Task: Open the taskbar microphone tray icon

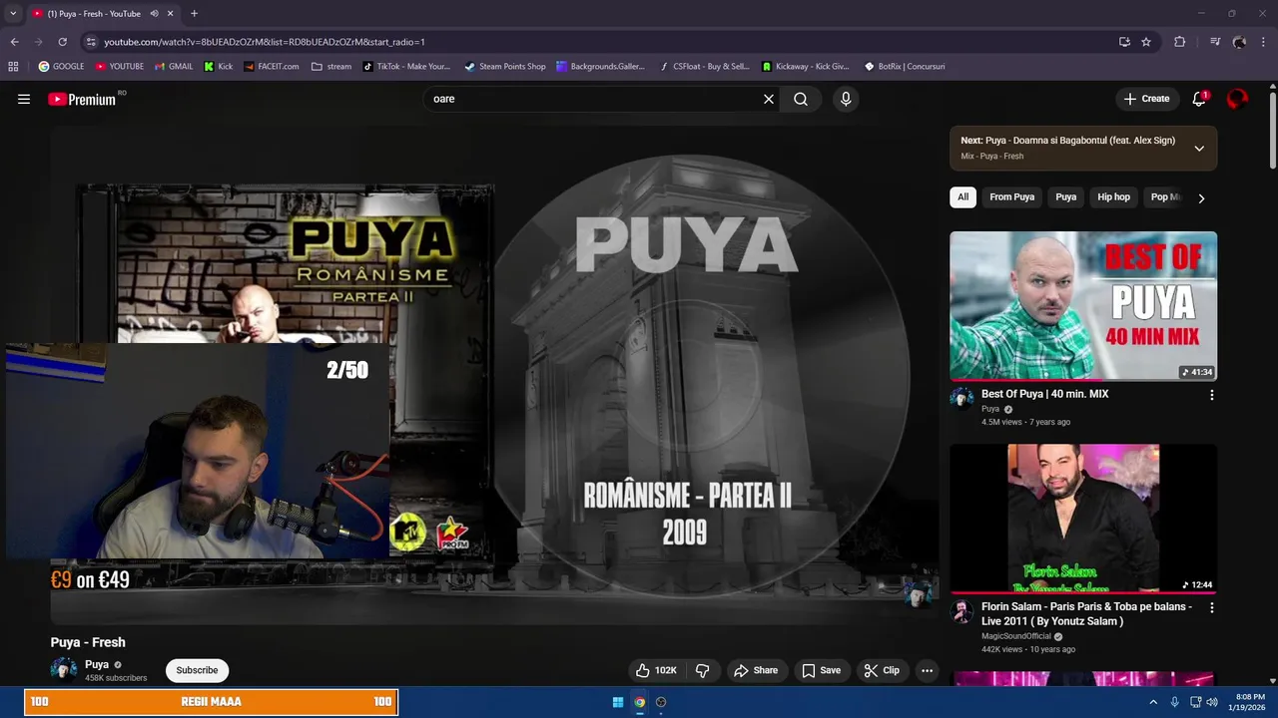Action: [x=1174, y=702]
